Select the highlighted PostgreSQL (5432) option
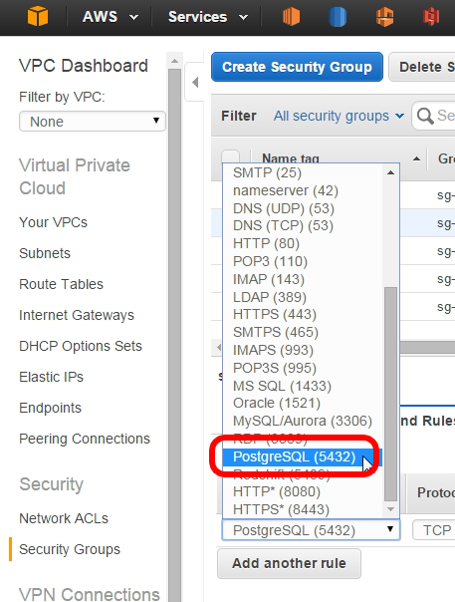Screen dimensions: 455x602 tap(303, 456)
